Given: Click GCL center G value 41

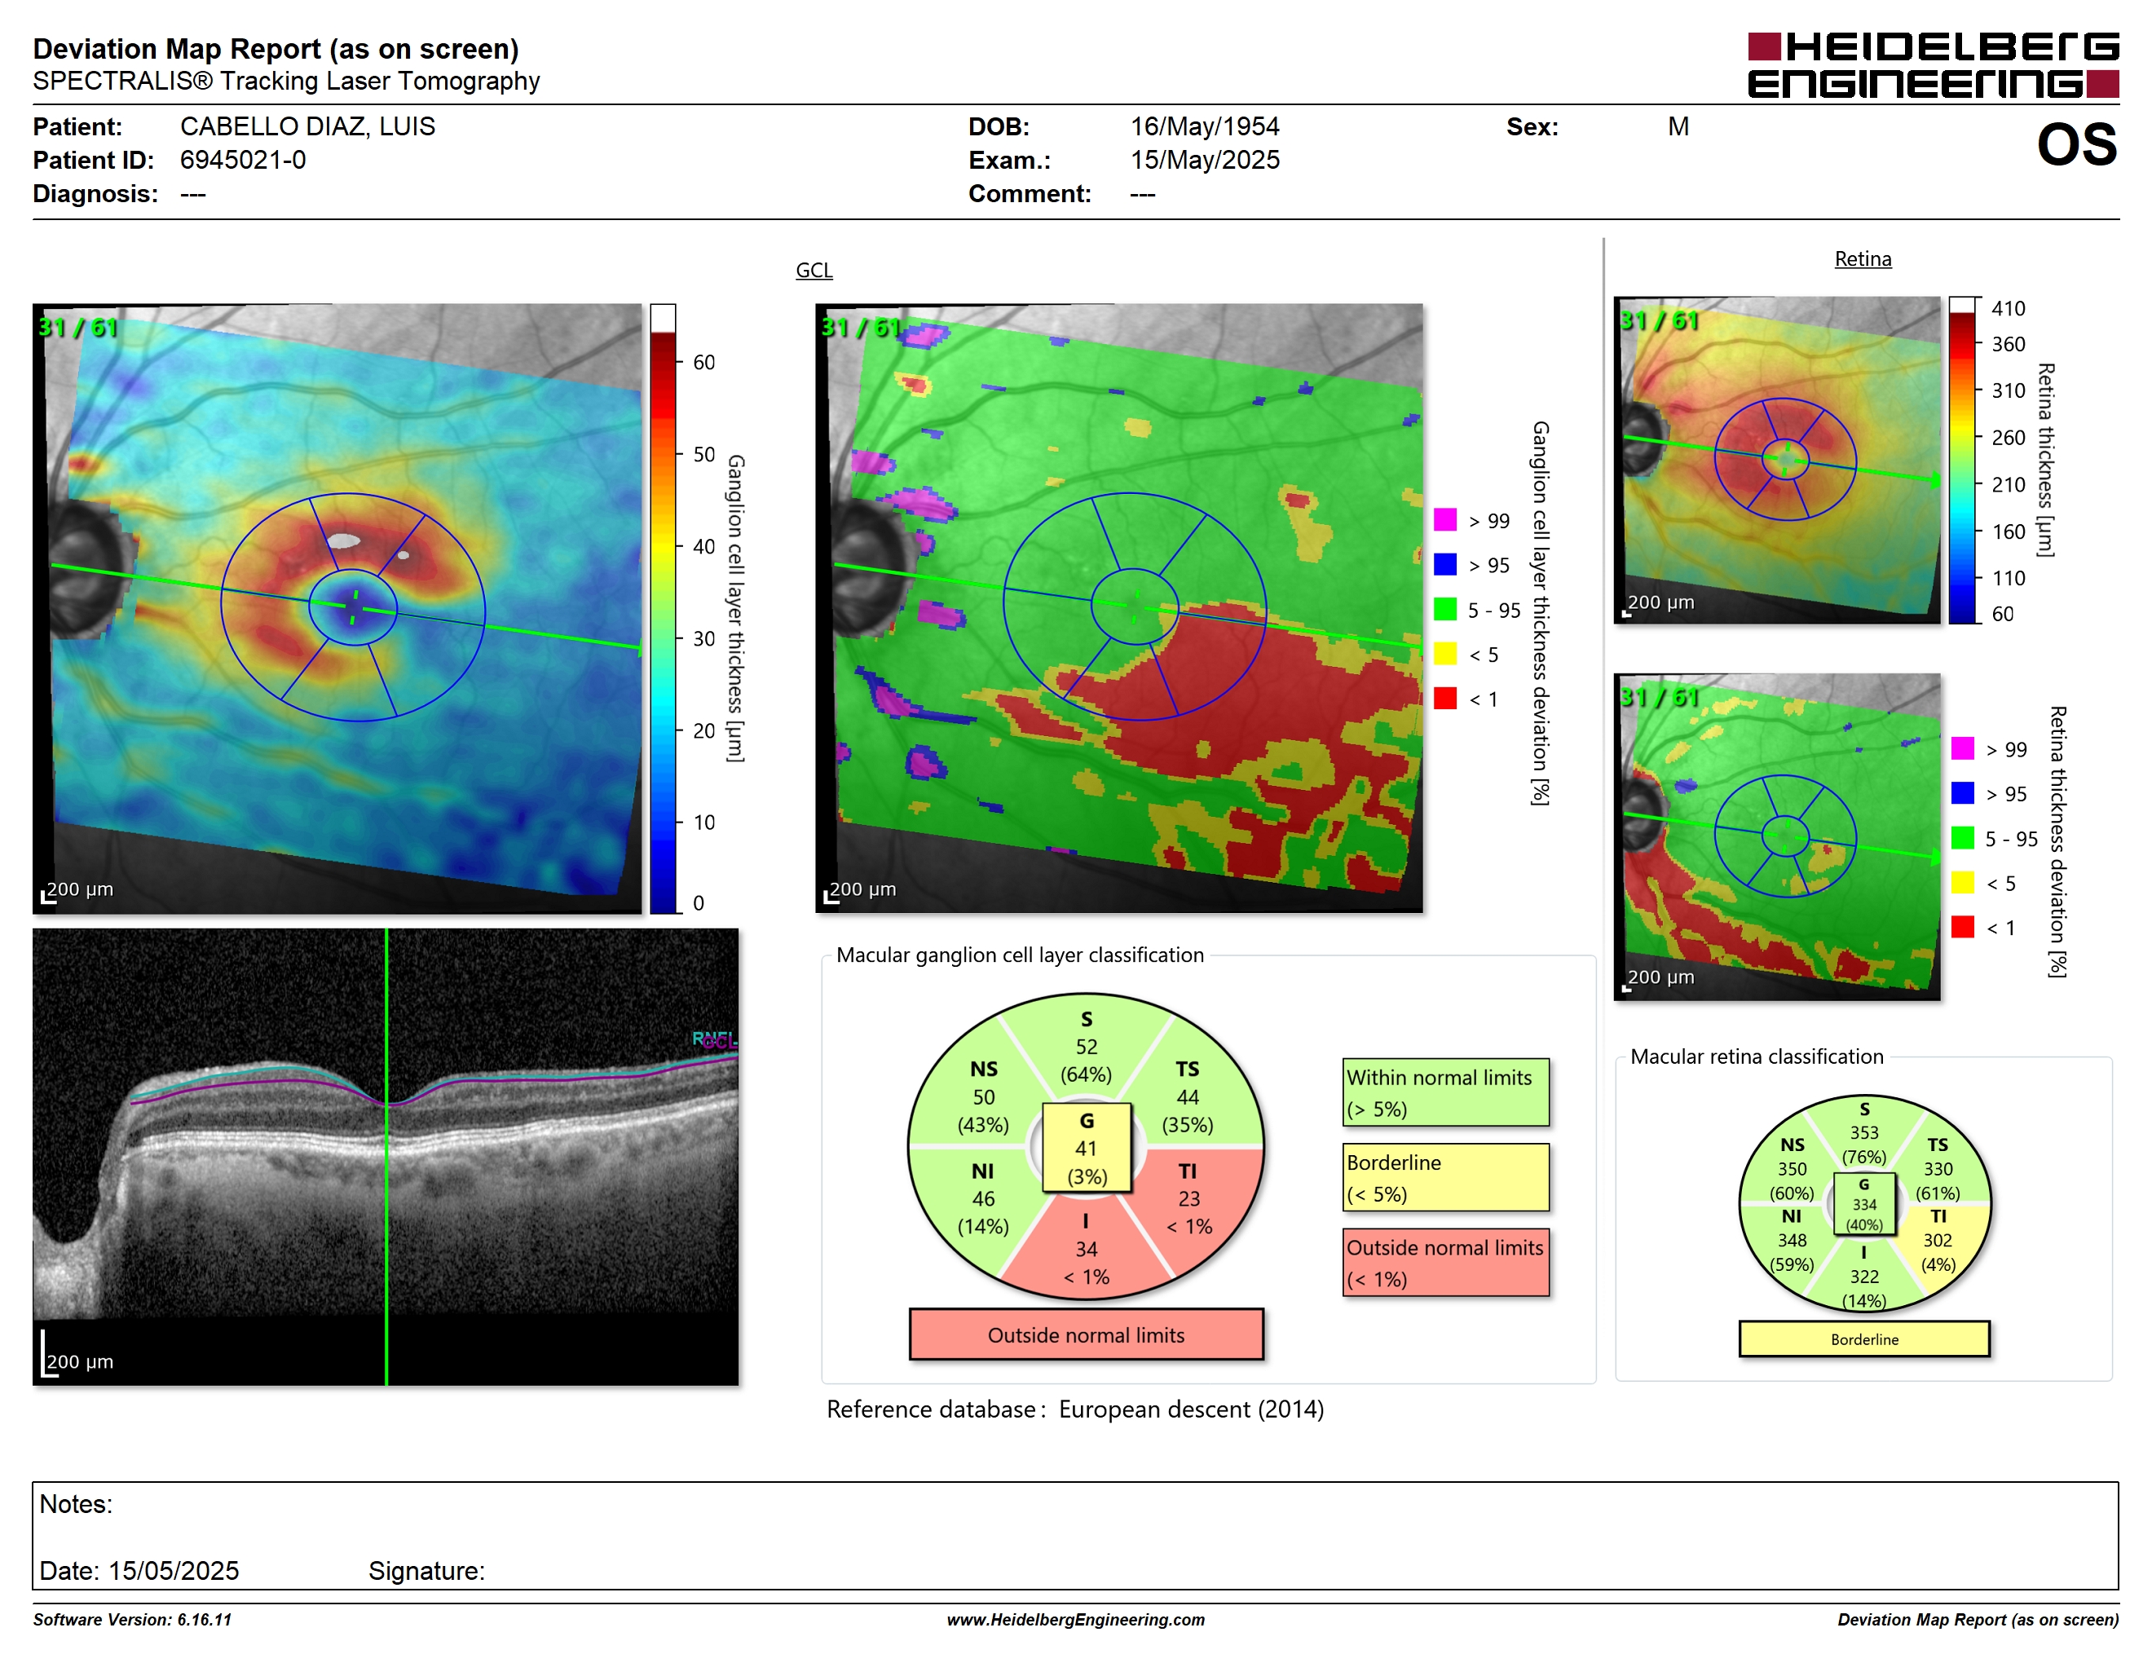Looking at the screenshot, I should 1086,1149.
